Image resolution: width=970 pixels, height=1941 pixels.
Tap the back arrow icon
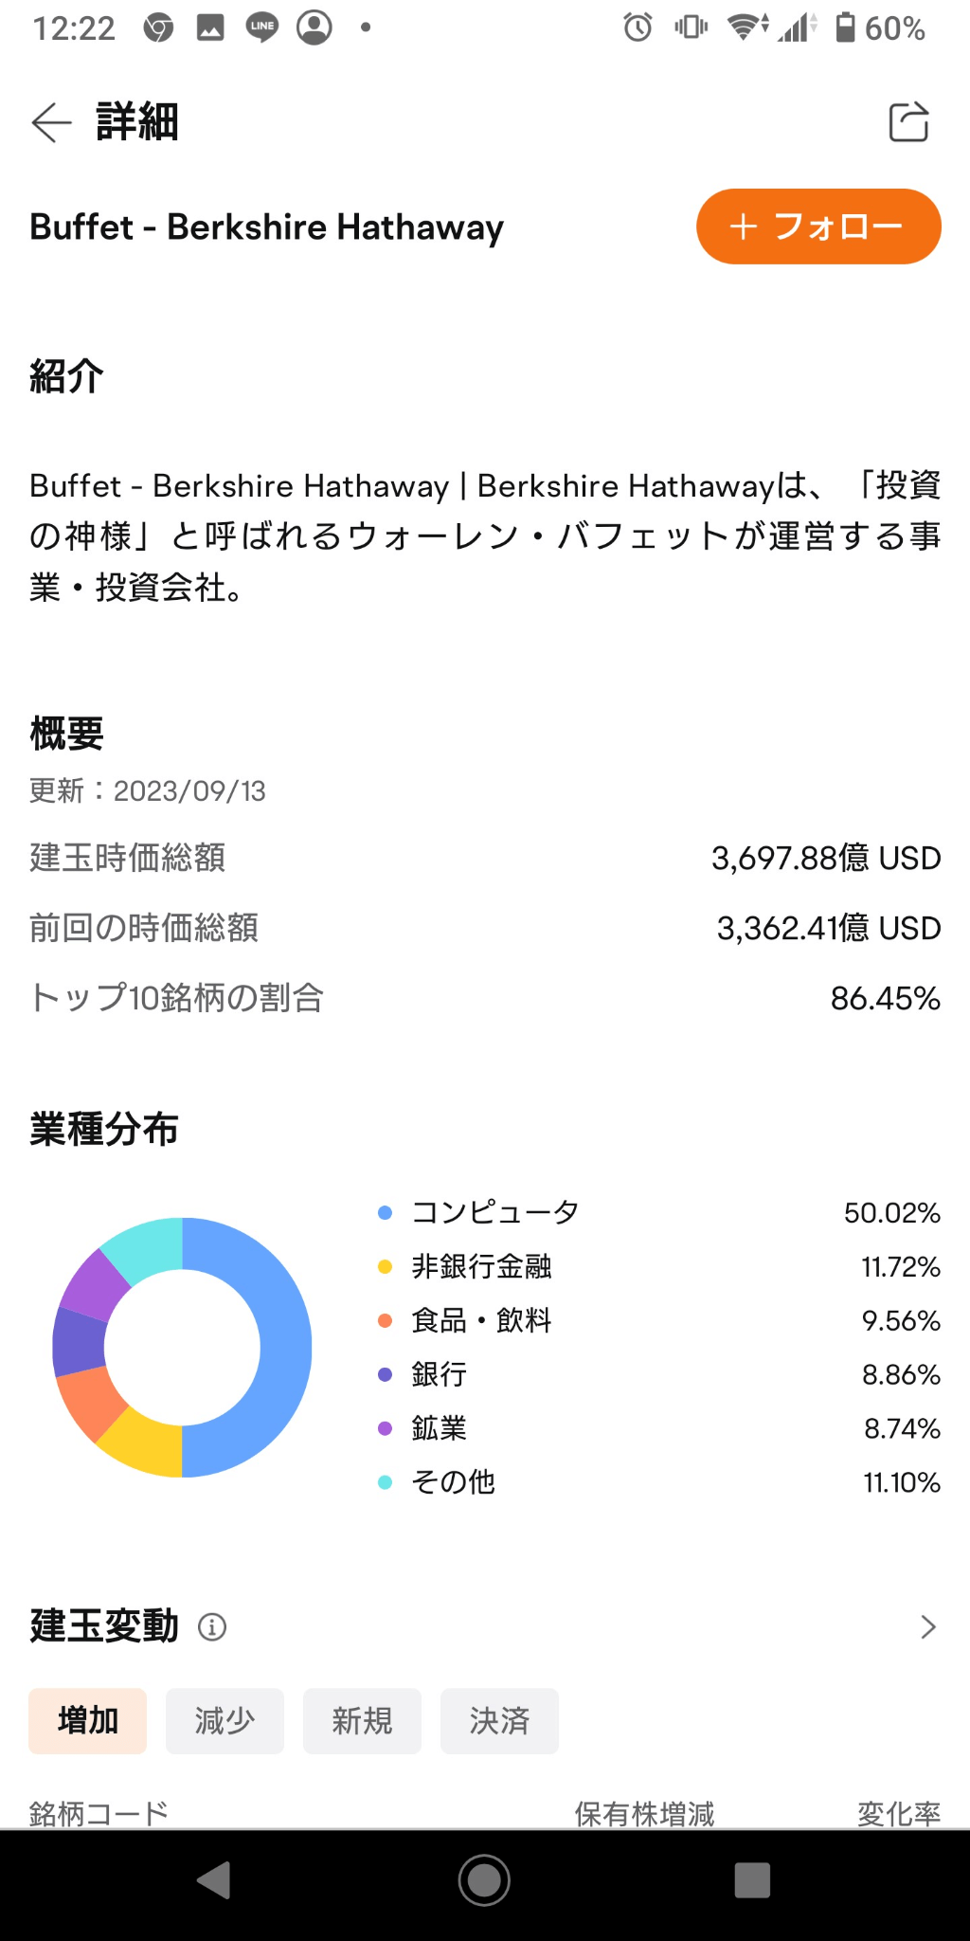click(52, 122)
